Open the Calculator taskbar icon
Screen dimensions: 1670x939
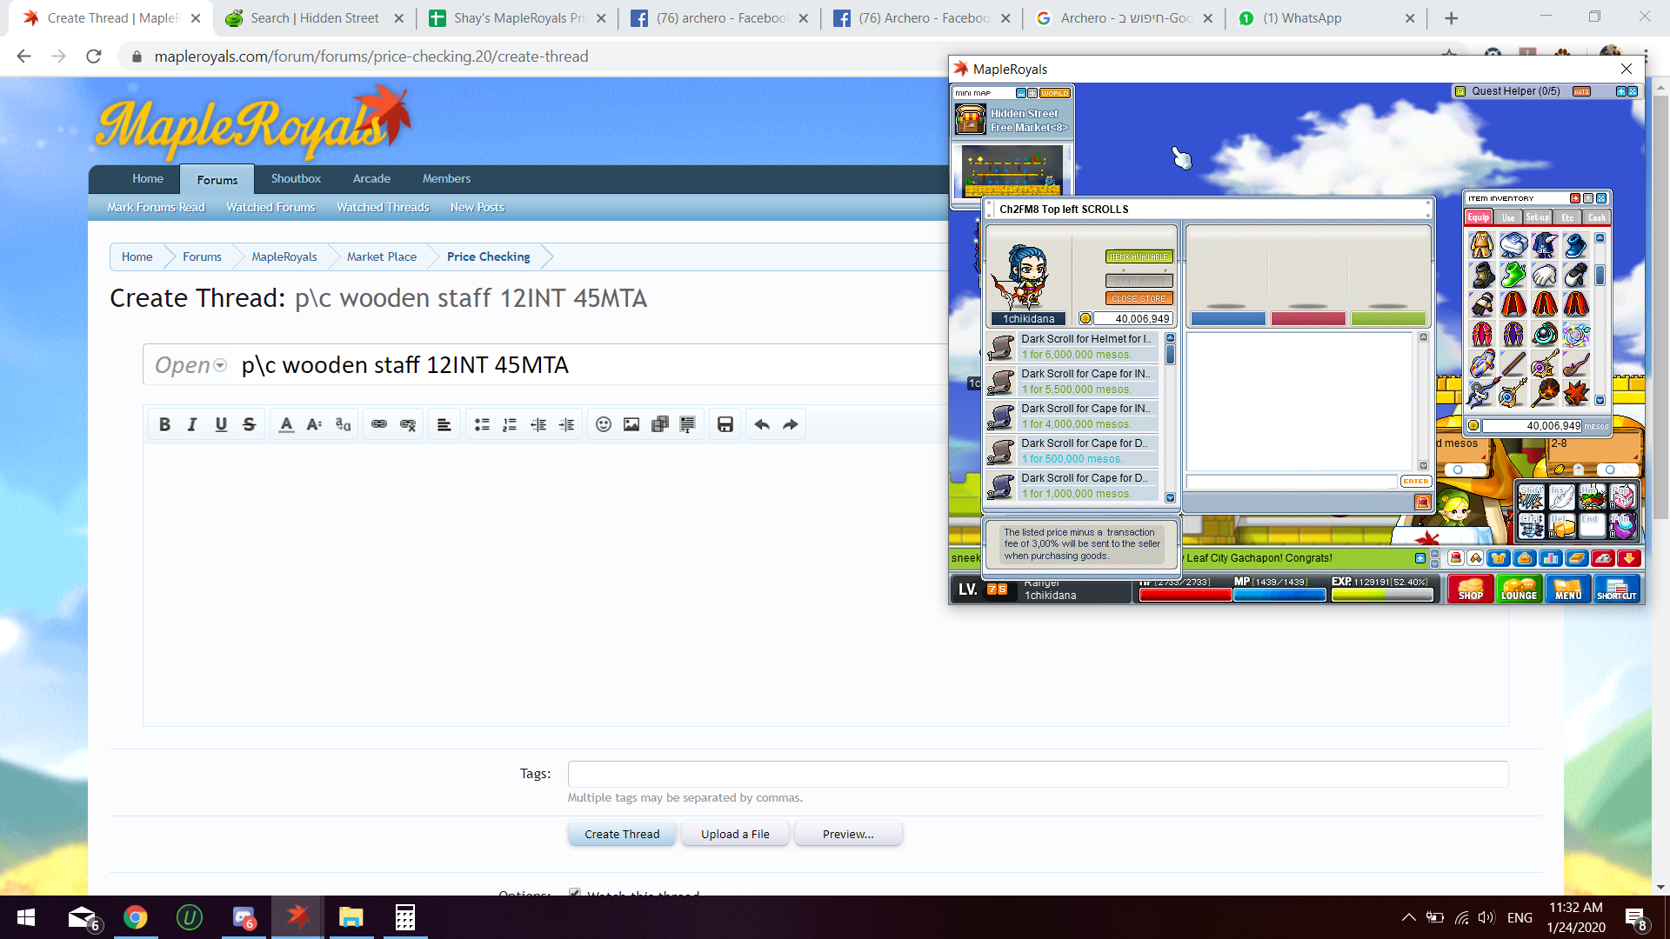pyautogui.click(x=404, y=917)
